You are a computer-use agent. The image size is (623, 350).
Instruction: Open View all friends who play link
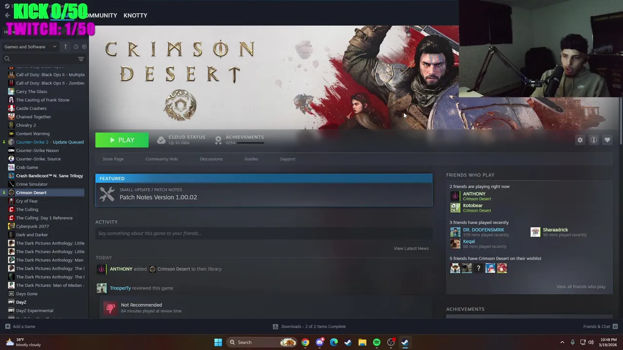(x=581, y=287)
